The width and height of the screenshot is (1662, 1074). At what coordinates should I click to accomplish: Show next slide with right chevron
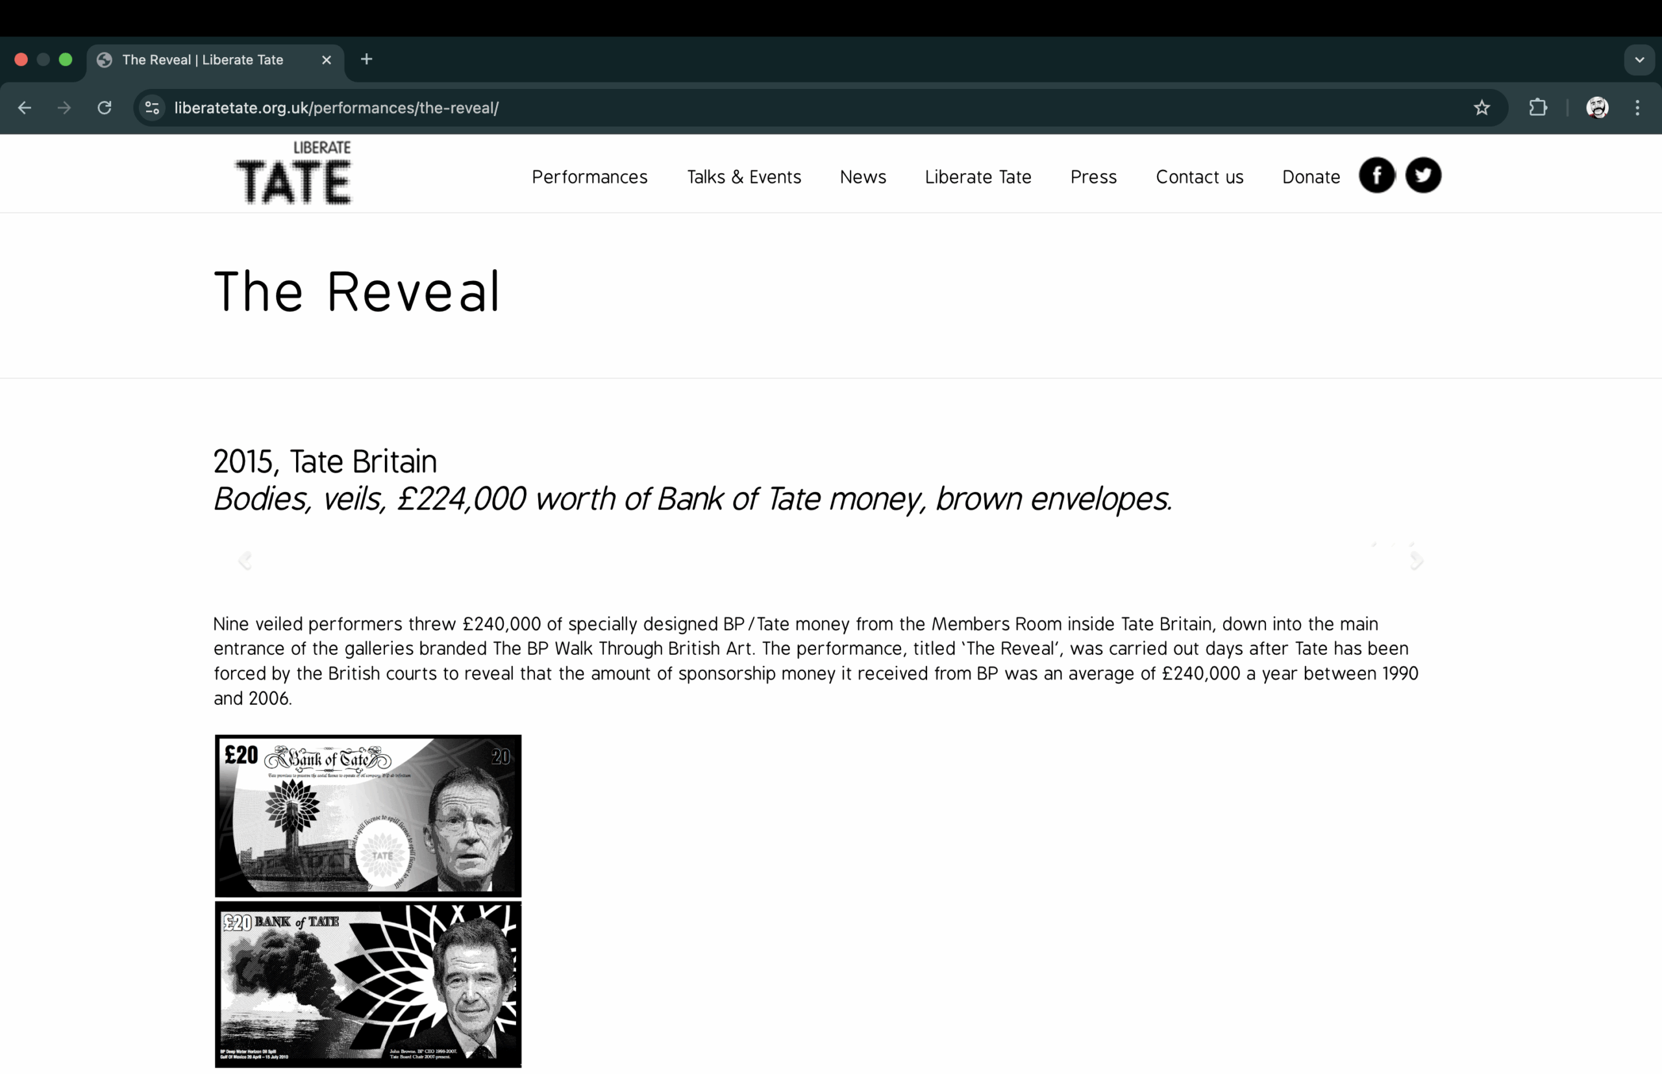point(1417,560)
